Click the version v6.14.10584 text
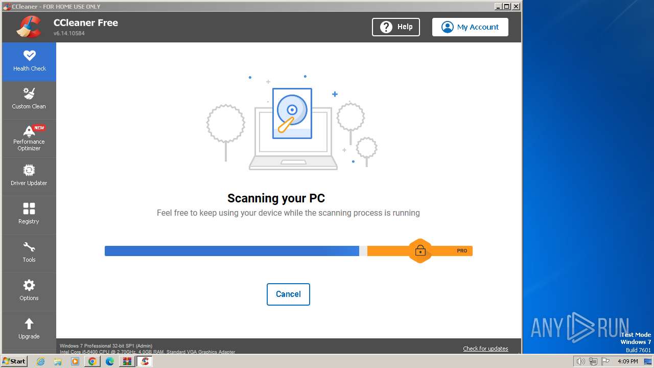Image resolution: width=654 pixels, height=368 pixels. click(69, 33)
